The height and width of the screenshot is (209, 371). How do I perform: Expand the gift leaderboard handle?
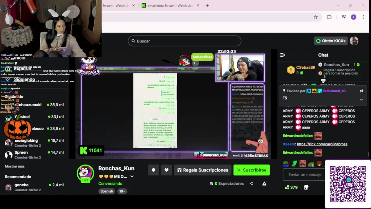tap(323, 81)
